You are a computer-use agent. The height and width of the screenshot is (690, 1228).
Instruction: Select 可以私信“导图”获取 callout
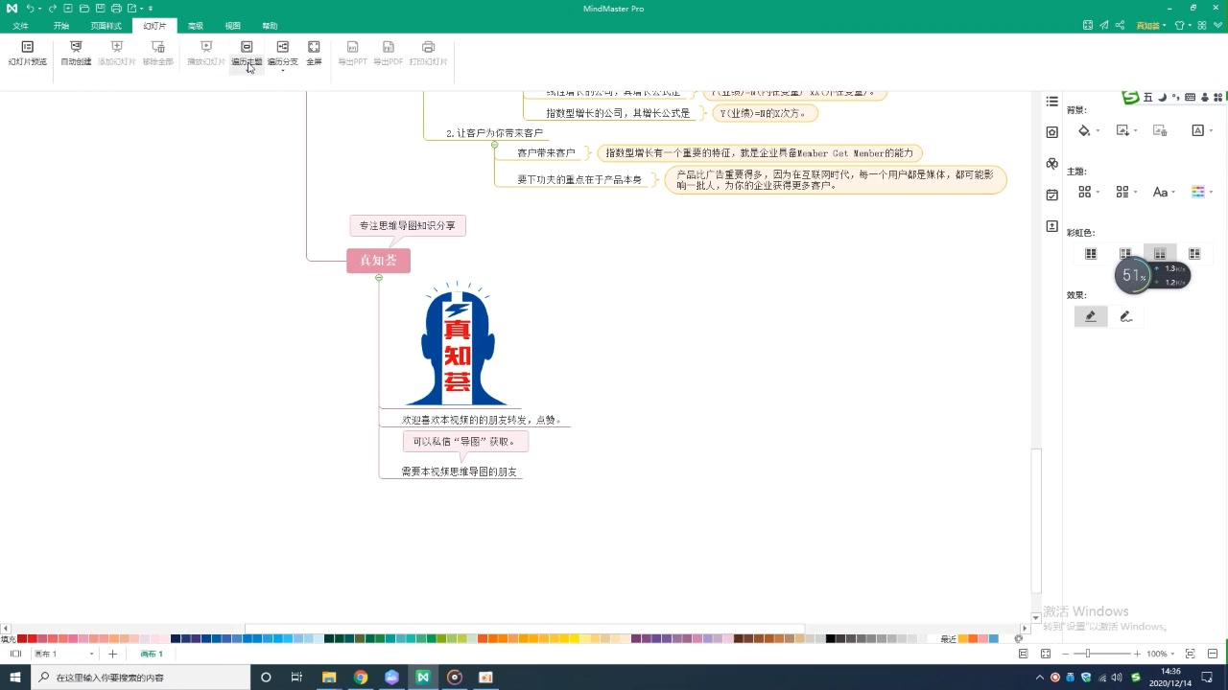(x=465, y=442)
